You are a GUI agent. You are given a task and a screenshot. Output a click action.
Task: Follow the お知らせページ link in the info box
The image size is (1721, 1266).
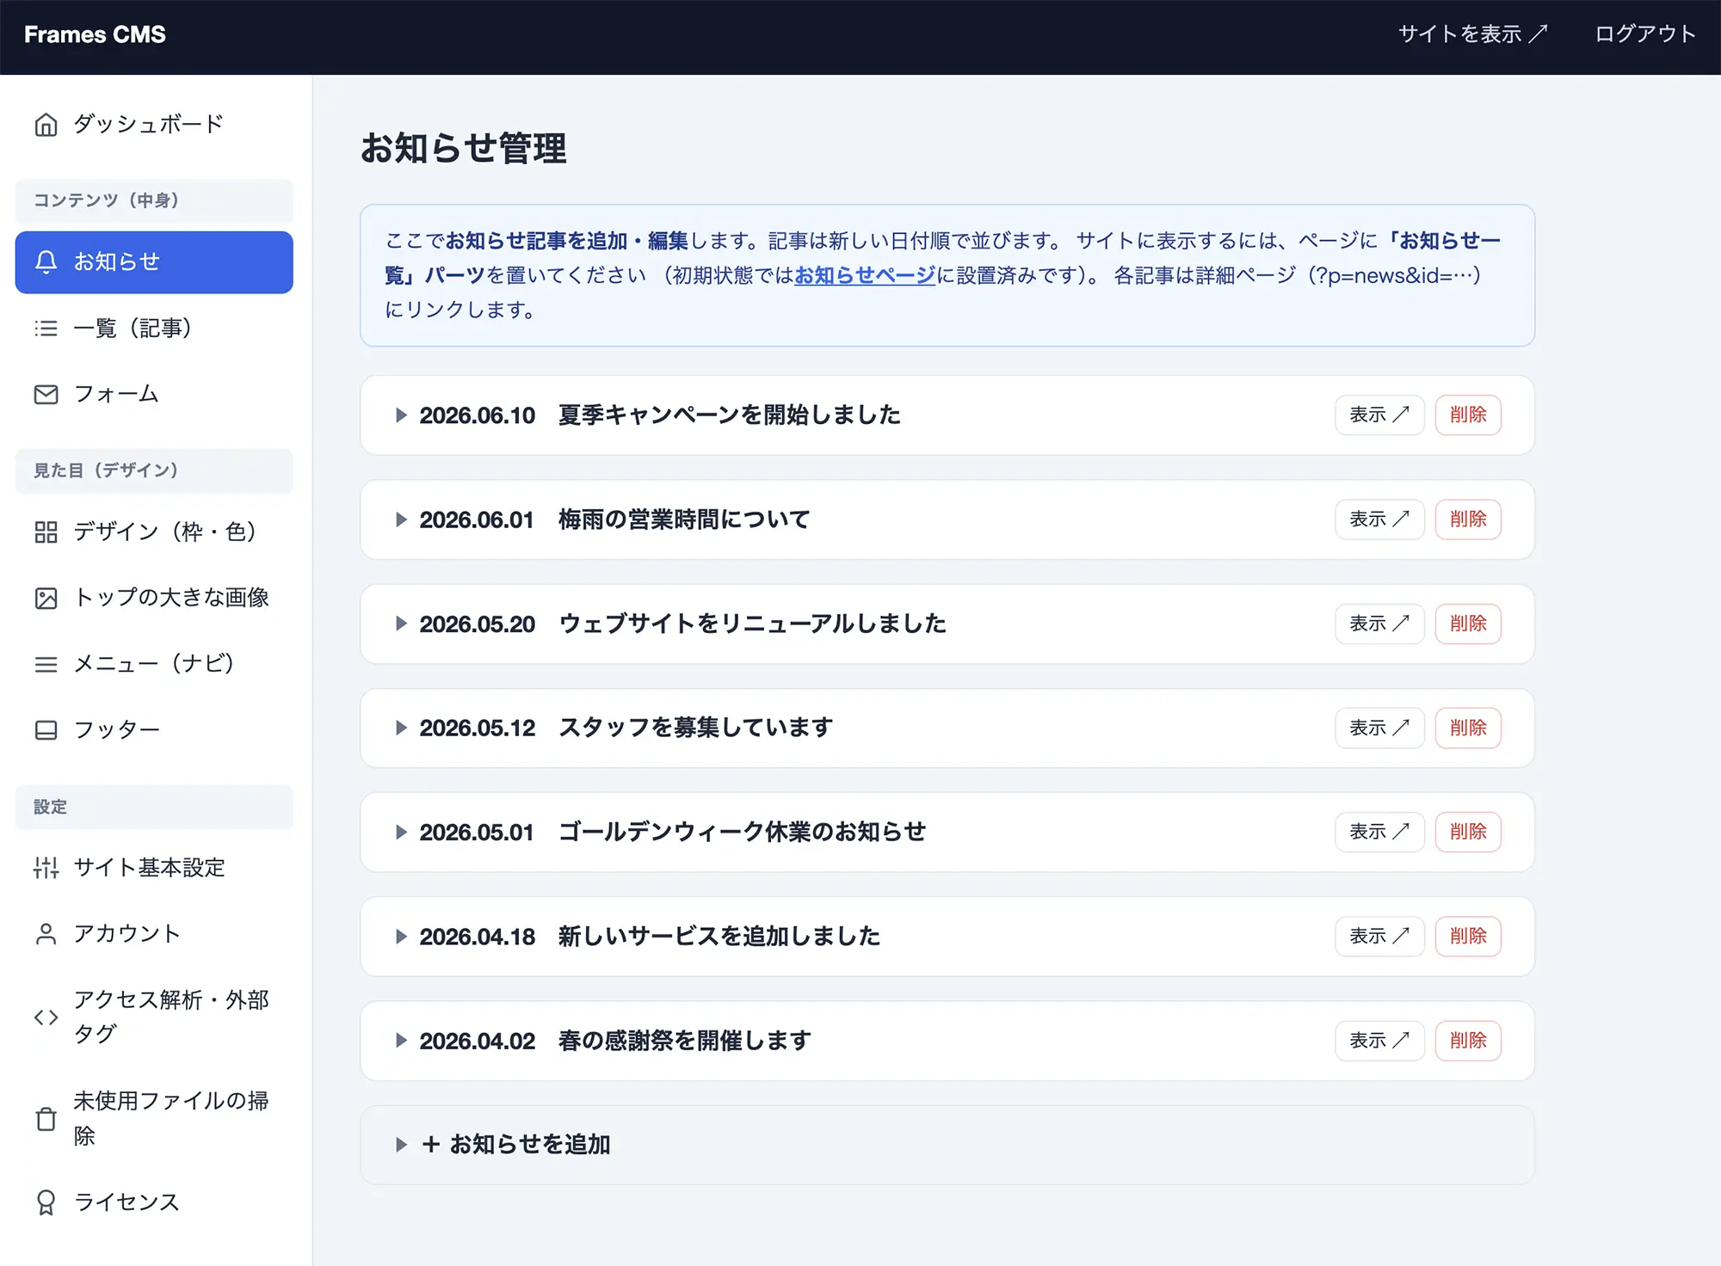(864, 275)
